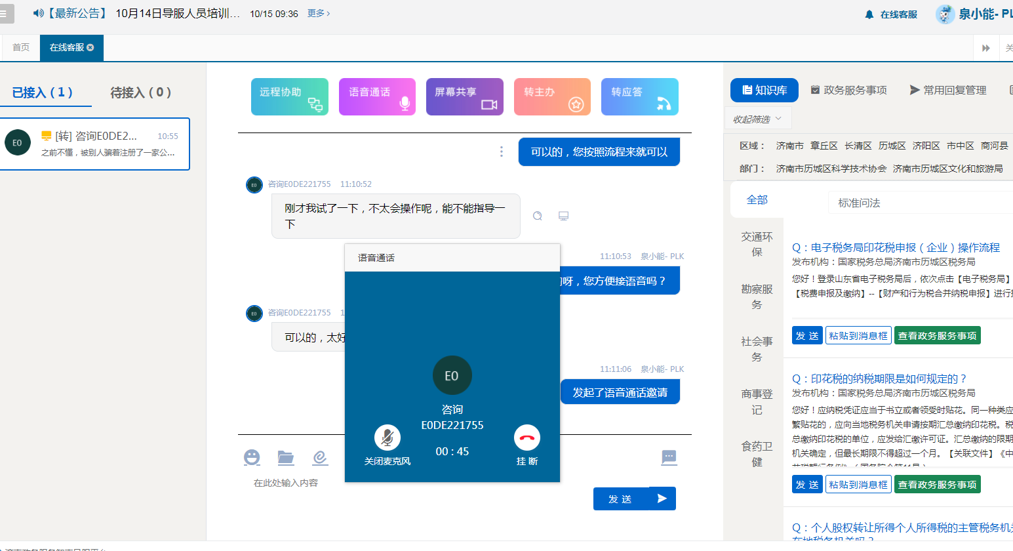This screenshot has height=551, width=1013.
Task: Click the 语音通话 call window title bar
Action: [452, 258]
